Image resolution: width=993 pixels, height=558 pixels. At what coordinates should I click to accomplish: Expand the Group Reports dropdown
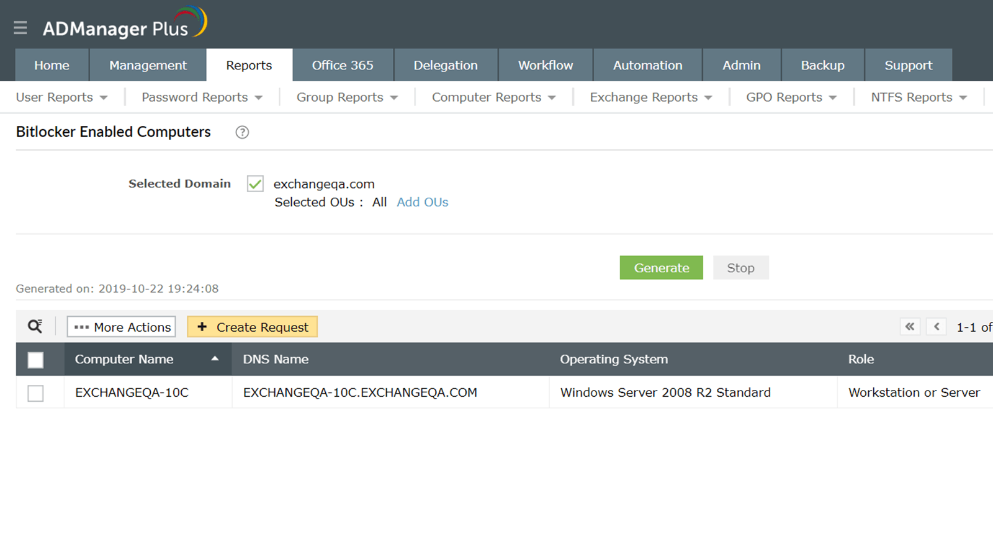coord(347,97)
